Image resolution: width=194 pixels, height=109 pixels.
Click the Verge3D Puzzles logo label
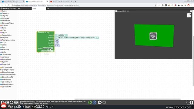8,8
